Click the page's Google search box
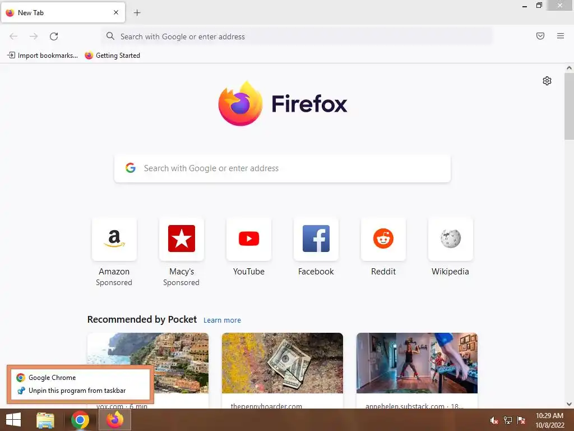 click(283, 168)
